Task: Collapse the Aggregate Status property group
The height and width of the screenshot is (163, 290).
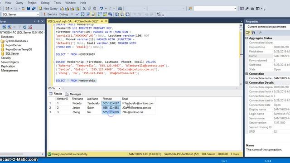Action: point(246,38)
